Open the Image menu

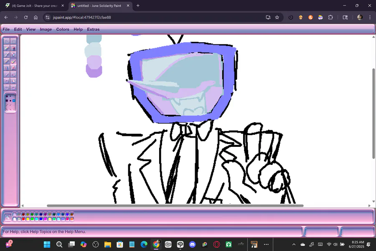click(x=46, y=29)
